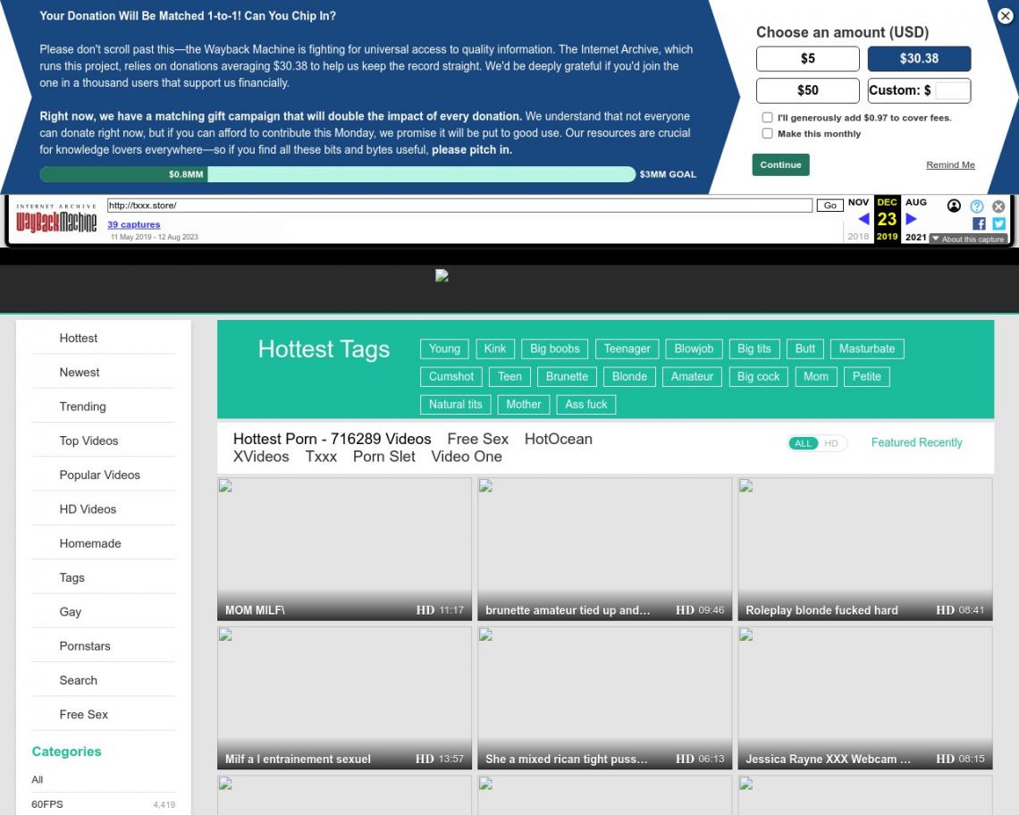Click the Wayback URL input field
This screenshot has height=815, width=1019.
[x=459, y=206]
